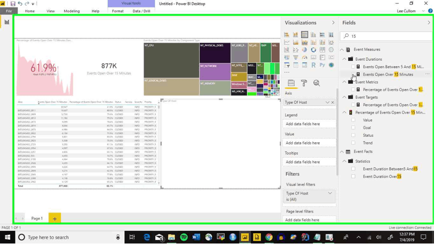The height and width of the screenshot is (244, 435).
Task: Collapse the Event Targets folder
Action: [344, 97]
